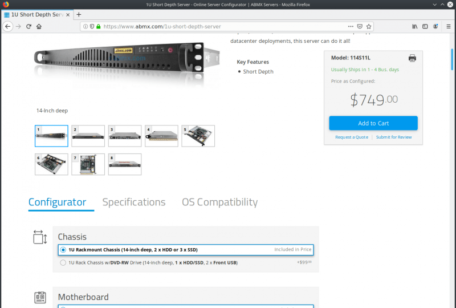The height and width of the screenshot is (308, 456).
Task: Switch to the OS Compatibility tab
Action: coord(220,202)
